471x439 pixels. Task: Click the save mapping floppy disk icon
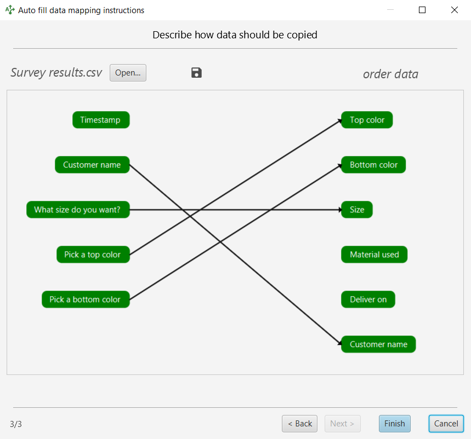[x=196, y=73]
